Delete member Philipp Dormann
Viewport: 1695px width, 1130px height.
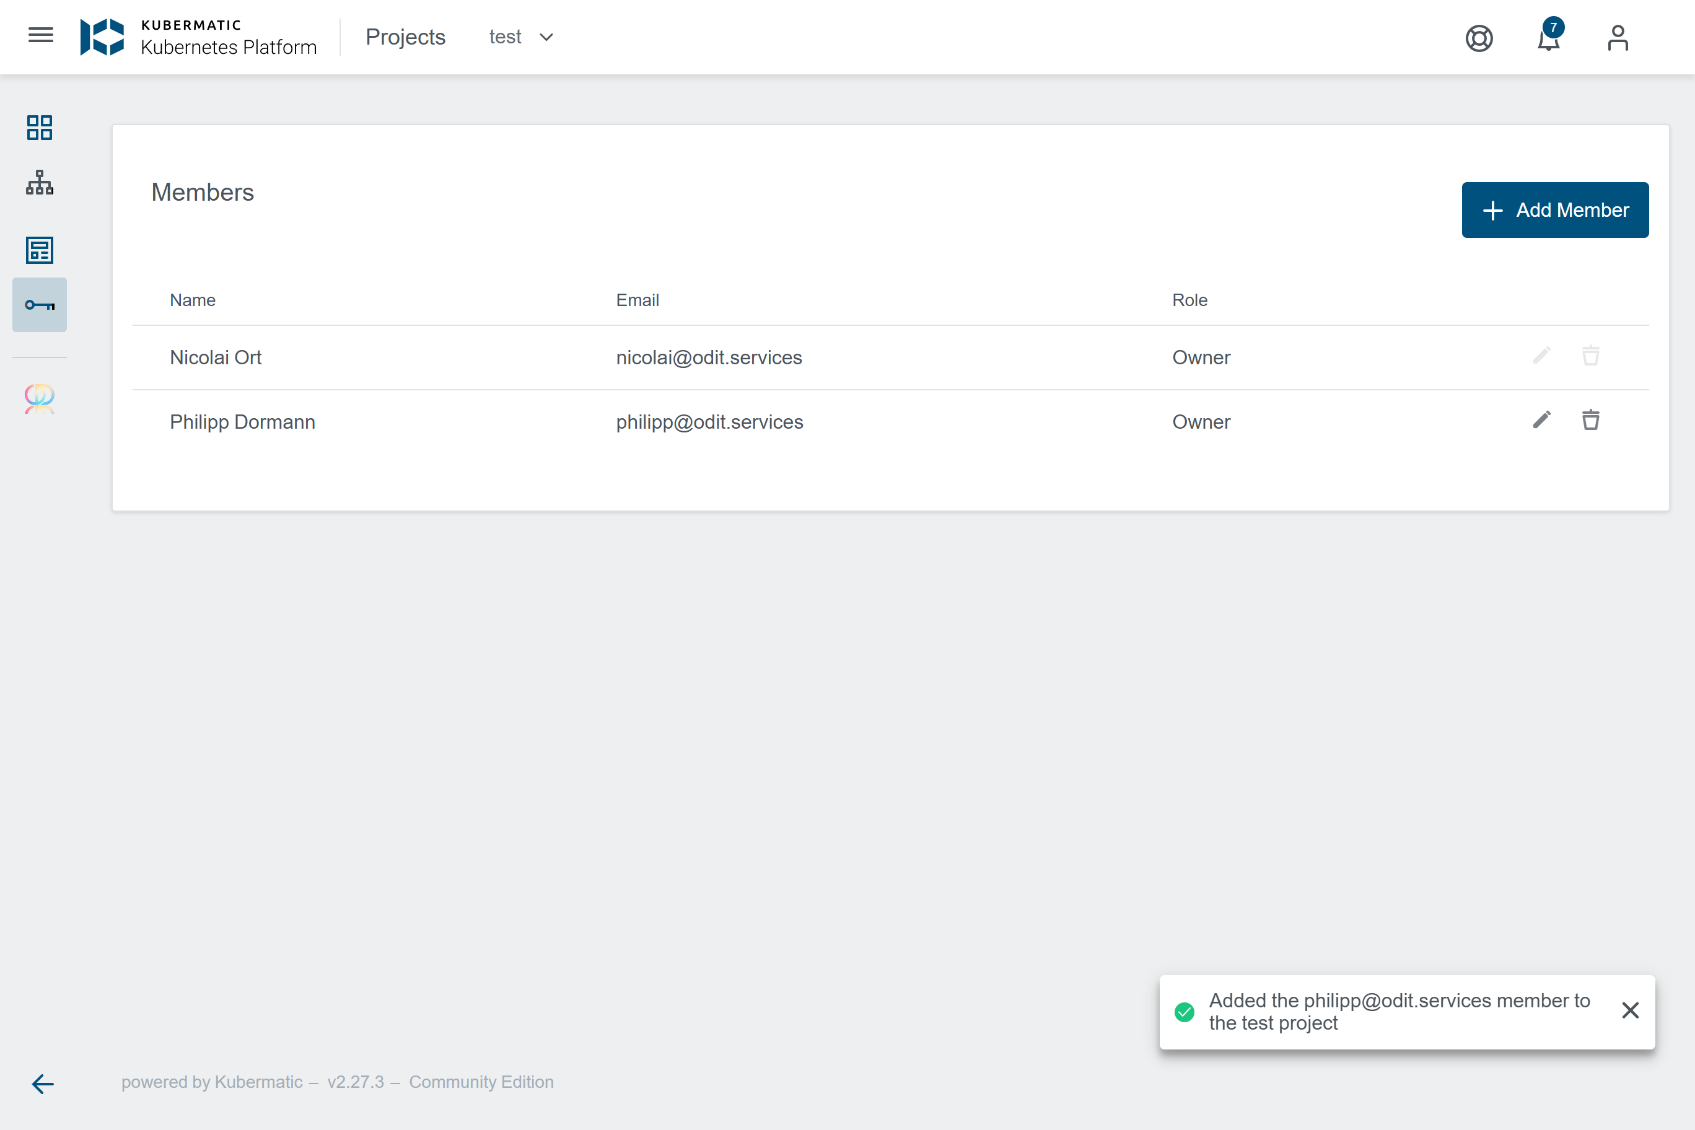tap(1590, 420)
